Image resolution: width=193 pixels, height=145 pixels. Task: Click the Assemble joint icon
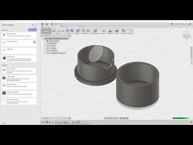point(88,31)
